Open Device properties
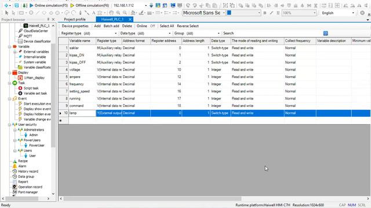 point(75,26)
